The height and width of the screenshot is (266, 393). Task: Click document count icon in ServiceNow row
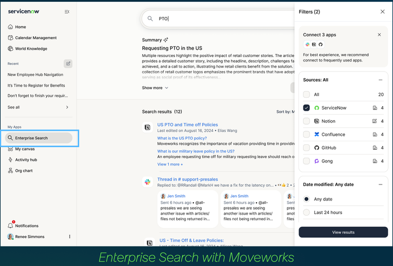(375, 108)
